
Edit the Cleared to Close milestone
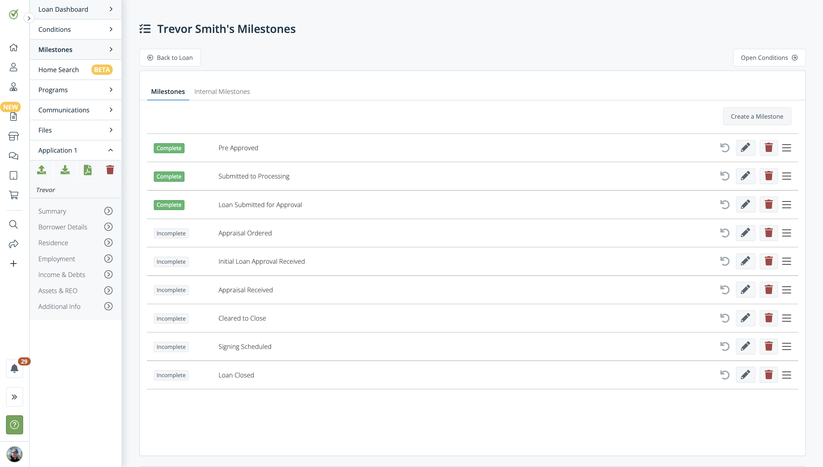point(745,318)
